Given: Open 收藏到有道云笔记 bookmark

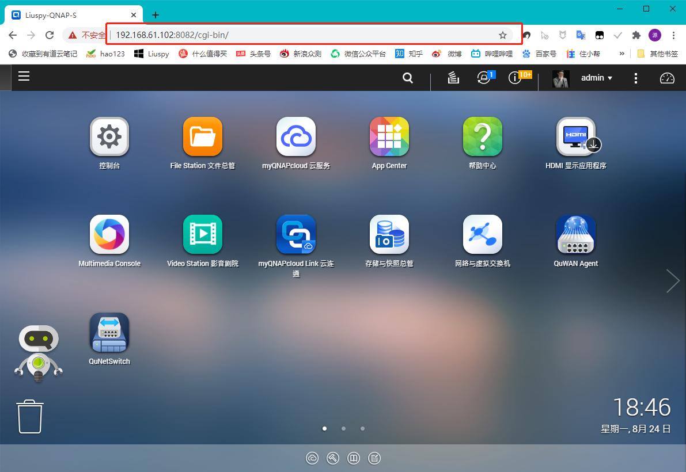Looking at the screenshot, I should tap(43, 54).
